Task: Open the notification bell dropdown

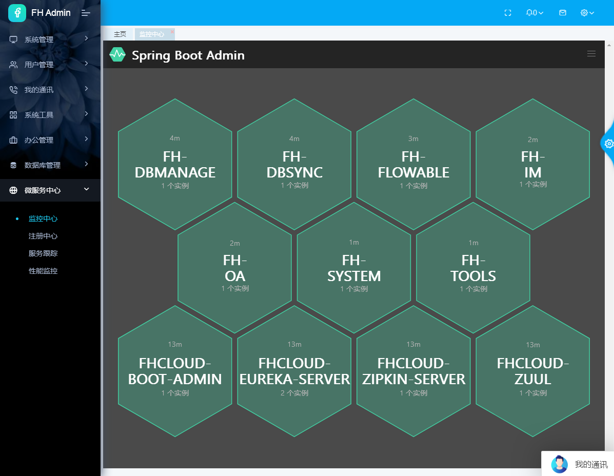Action: pyautogui.click(x=534, y=13)
